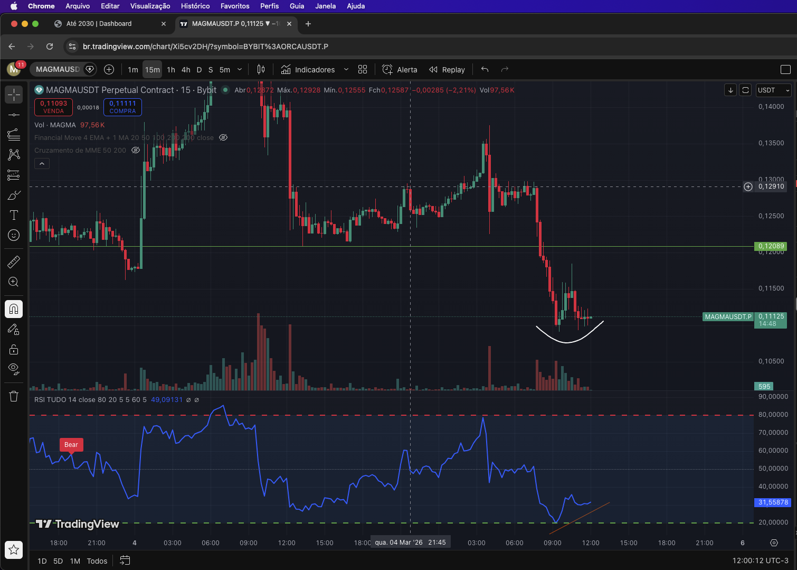Collapse the indicator legend chevron
Image resolution: width=797 pixels, height=570 pixels.
click(42, 164)
